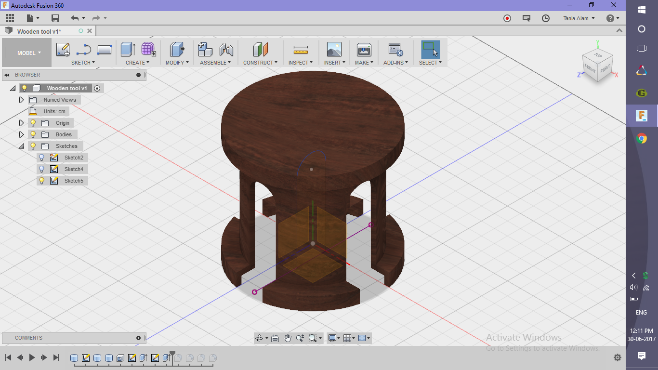
Task: Collapse the Wooden tool v1 root node
Action: coord(13,88)
